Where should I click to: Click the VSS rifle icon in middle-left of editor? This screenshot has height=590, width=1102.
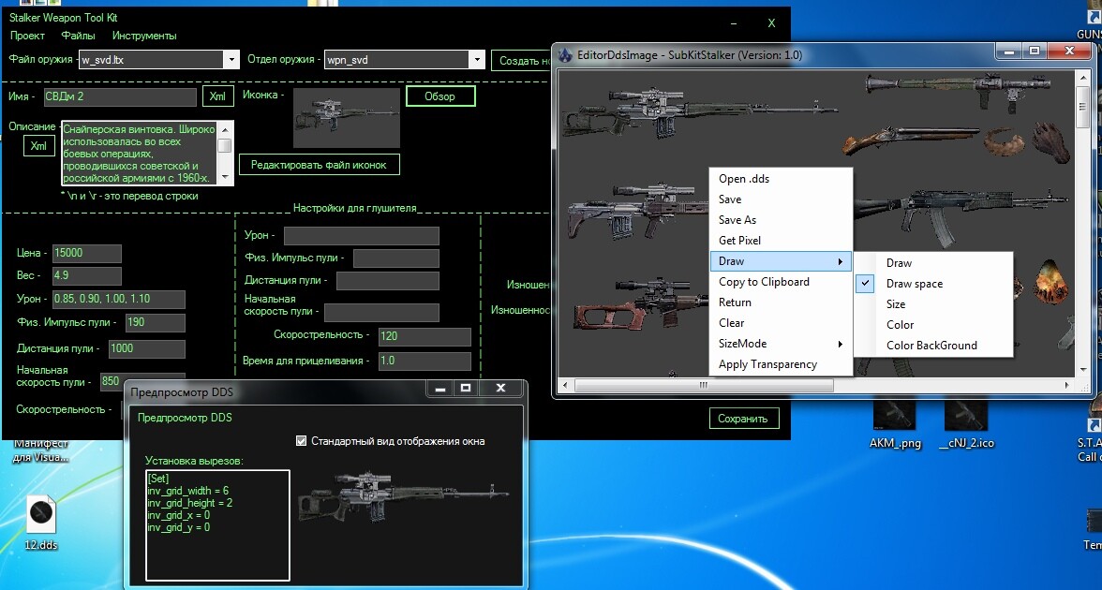pos(639,211)
